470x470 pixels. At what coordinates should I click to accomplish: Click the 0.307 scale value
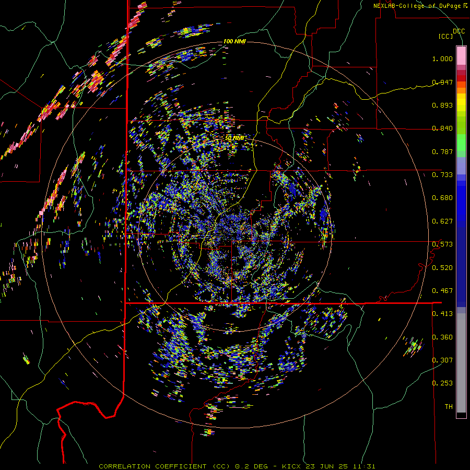click(442, 360)
